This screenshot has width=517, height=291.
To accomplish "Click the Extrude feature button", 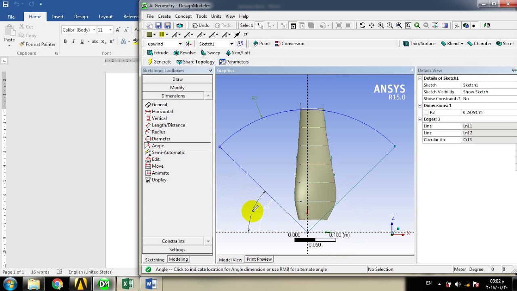I will (158, 53).
